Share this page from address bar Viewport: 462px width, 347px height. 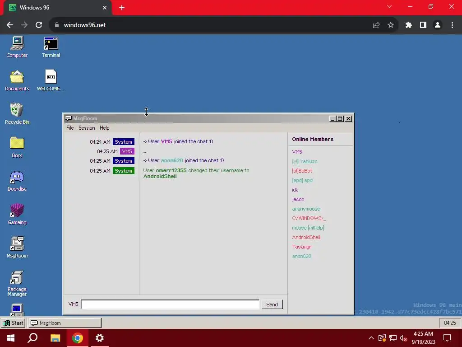(376, 25)
